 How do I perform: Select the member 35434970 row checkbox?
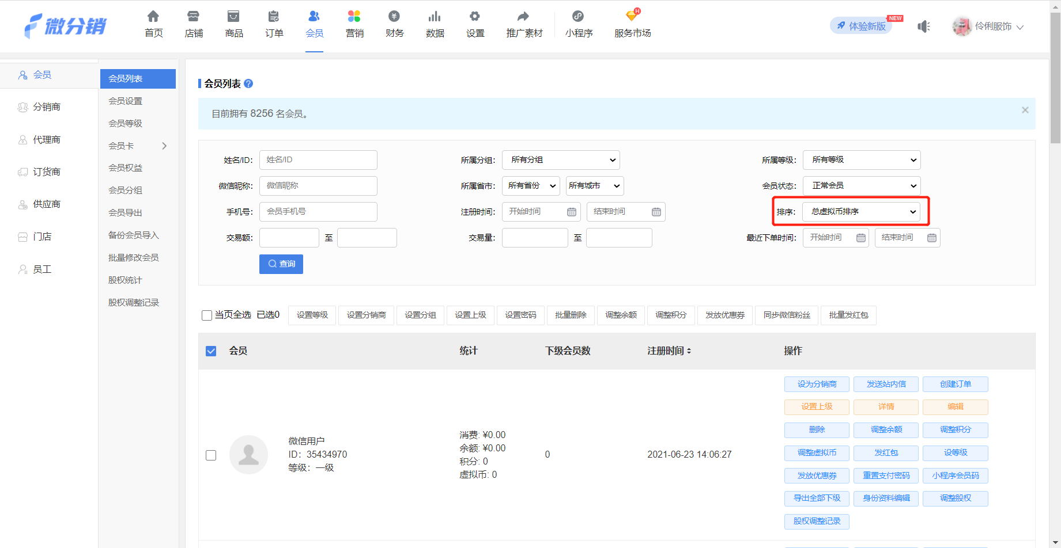(x=211, y=455)
